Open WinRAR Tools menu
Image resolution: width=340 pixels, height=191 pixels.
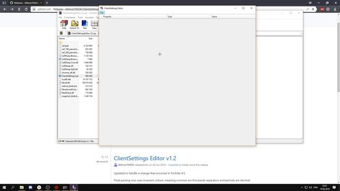click(x=80, y=18)
